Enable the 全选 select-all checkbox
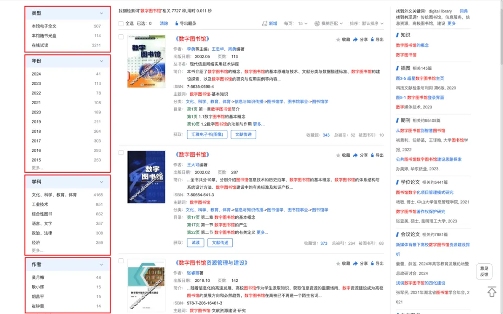Screen dimensions: 503x314 (121, 22)
